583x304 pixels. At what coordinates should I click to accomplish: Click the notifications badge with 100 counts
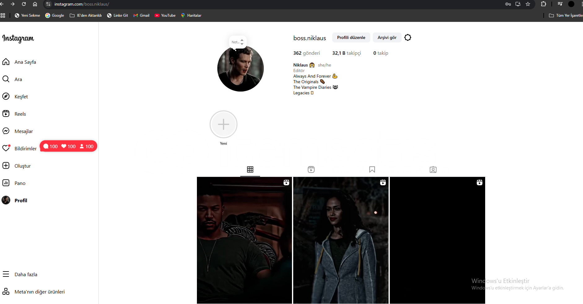click(x=68, y=146)
